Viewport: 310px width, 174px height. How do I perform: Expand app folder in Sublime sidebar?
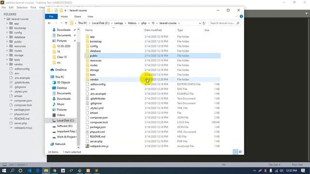[x=7, y=24]
